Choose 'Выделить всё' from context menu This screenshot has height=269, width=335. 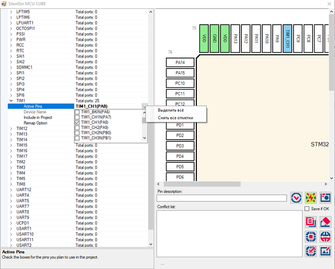coord(171,110)
